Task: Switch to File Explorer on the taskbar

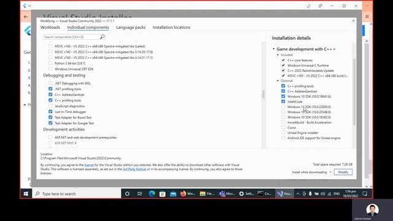Action: click(x=208, y=194)
